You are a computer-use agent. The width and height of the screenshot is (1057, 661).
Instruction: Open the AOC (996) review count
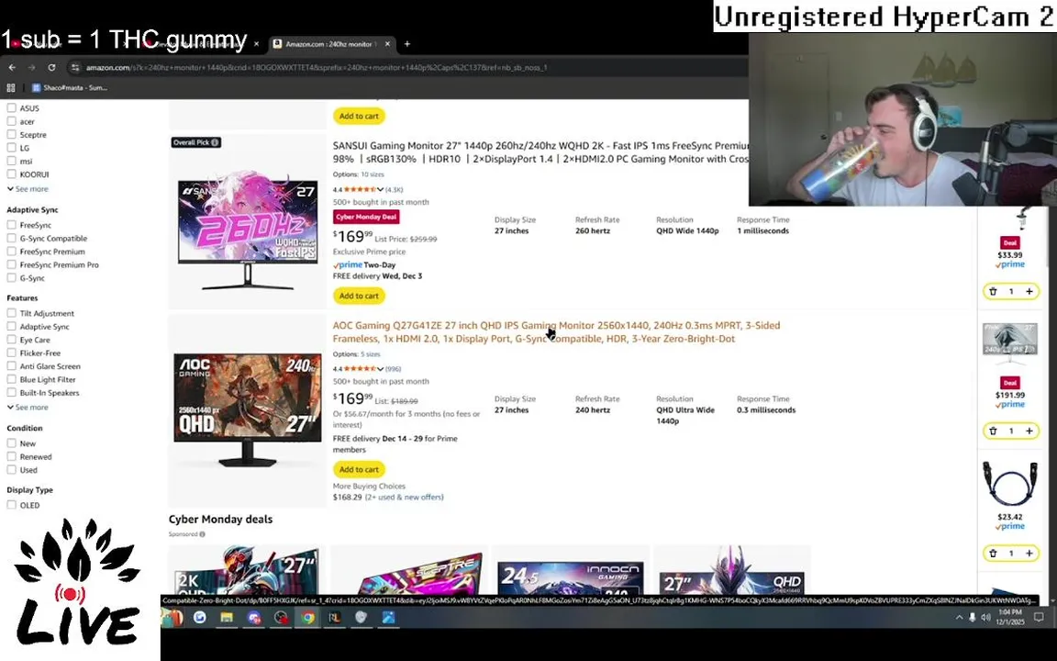[393, 369]
